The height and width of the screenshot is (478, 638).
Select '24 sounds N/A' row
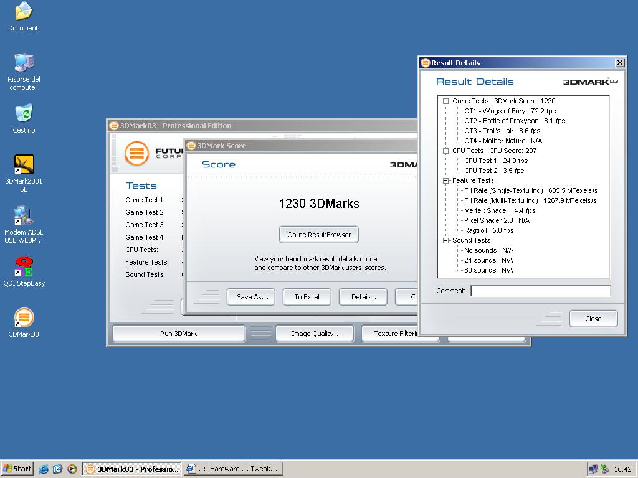488,260
